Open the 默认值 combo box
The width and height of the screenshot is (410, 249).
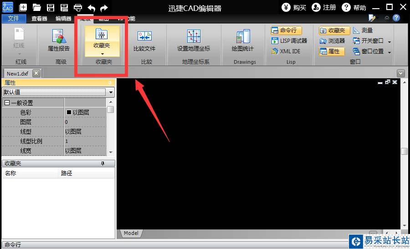[58, 92]
